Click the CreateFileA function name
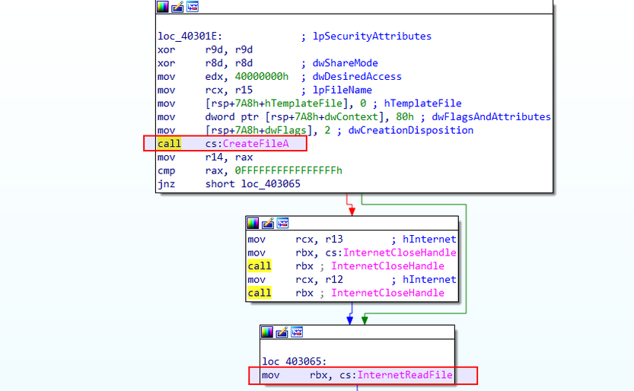The height and width of the screenshot is (391, 634). pyautogui.click(x=256, y=144)
